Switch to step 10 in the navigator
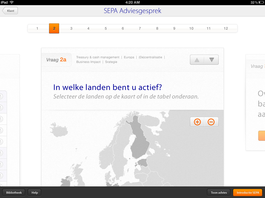The image size is (265, 198). point(191,28)
